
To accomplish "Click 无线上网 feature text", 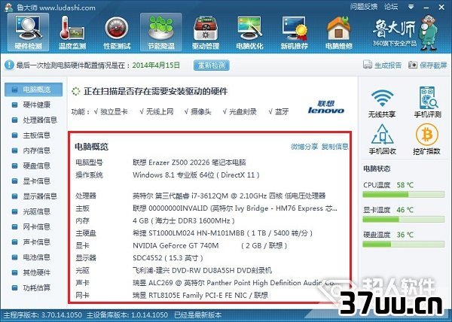I will click(x=157, y=111).
